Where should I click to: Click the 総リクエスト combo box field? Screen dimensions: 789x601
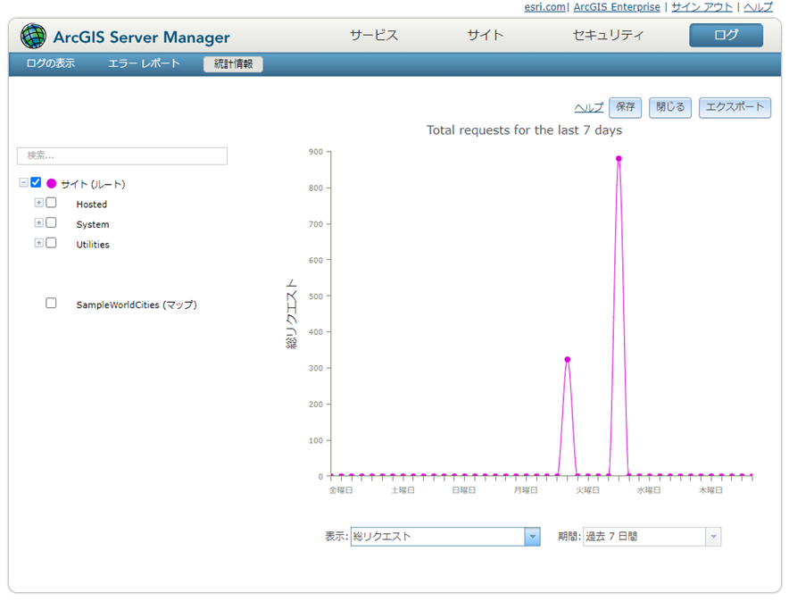tap(437, 537)
